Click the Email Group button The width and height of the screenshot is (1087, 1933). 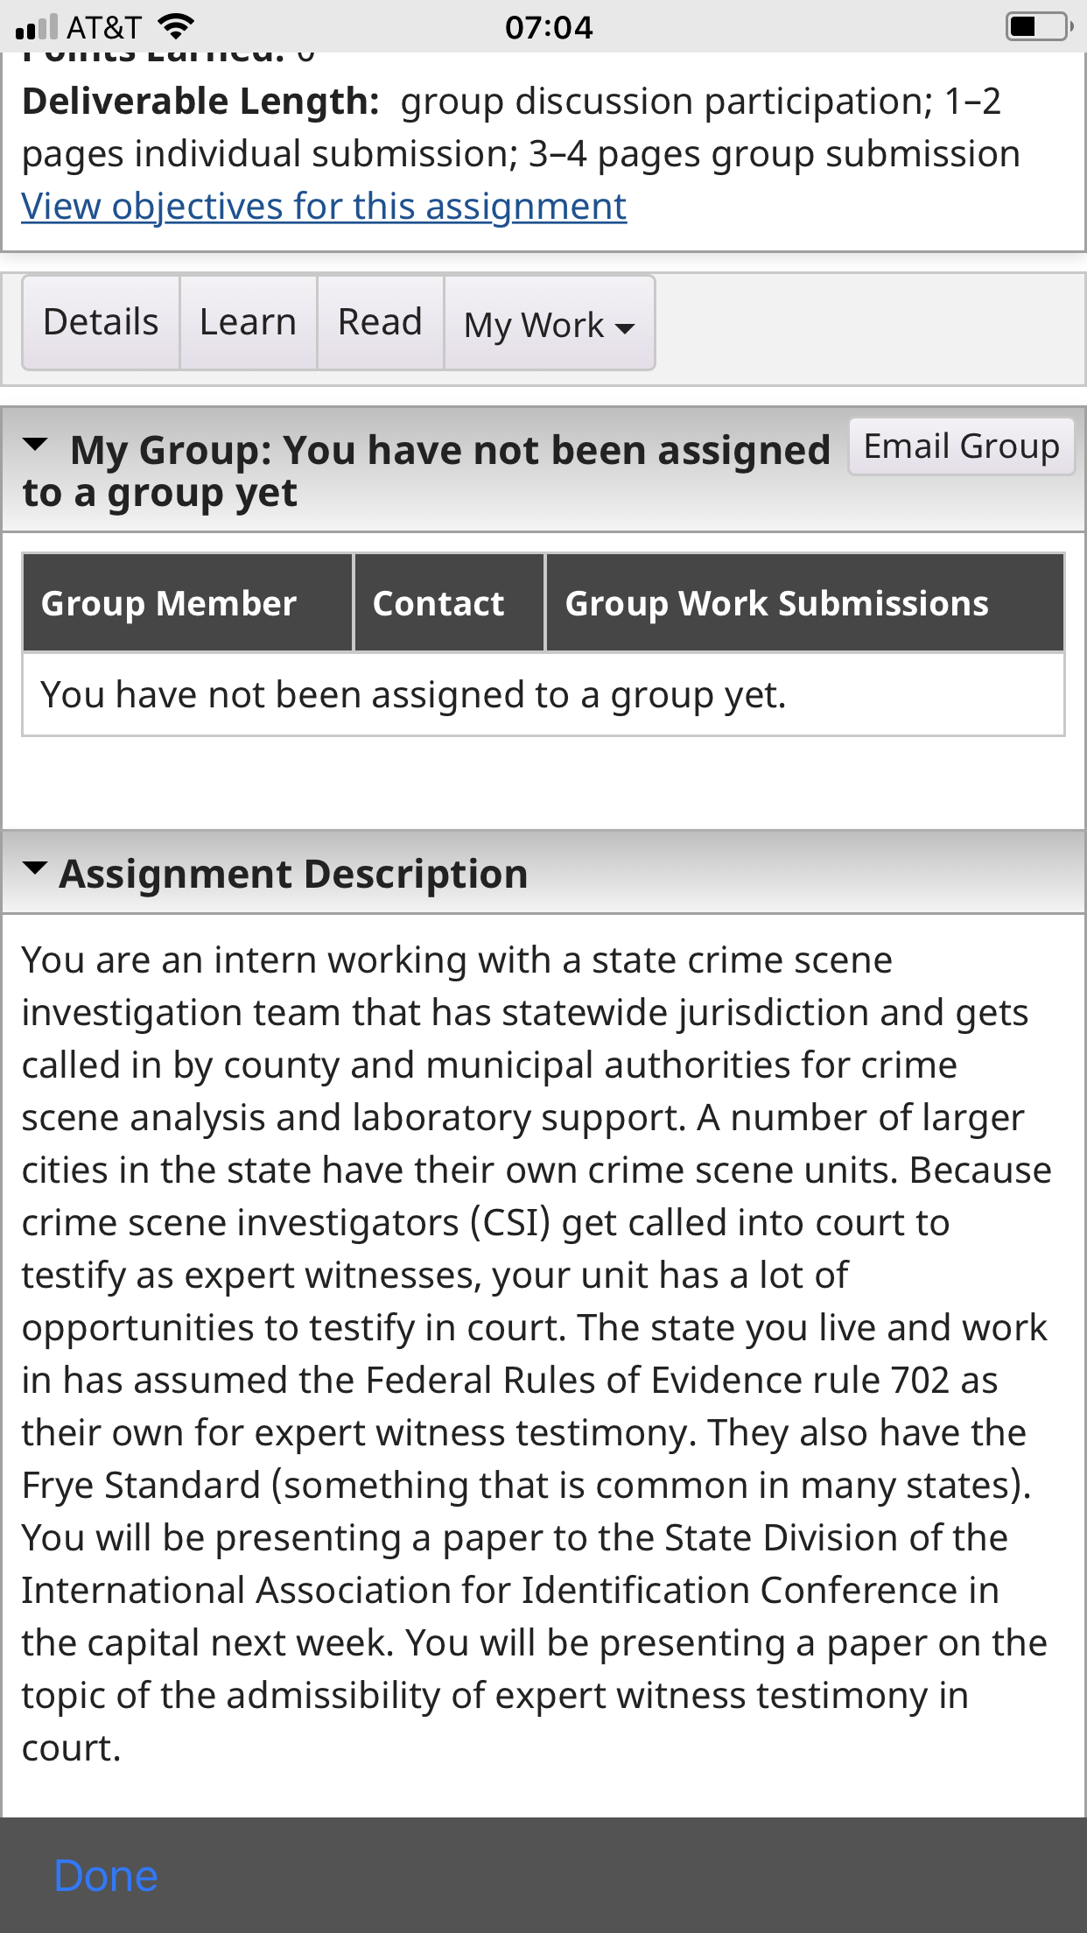(962, 446)
